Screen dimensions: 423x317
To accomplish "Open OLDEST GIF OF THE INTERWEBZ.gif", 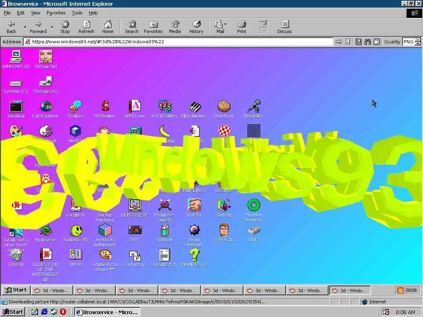I will click(45, 265).
